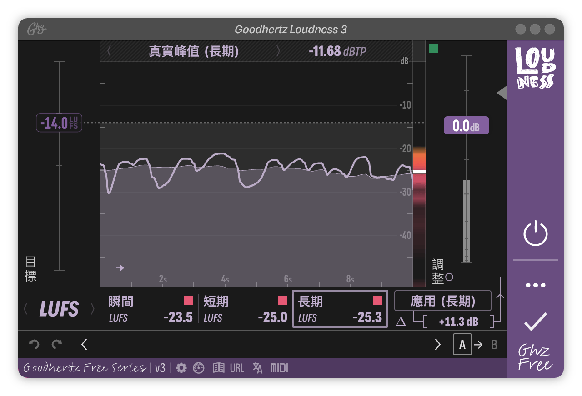Click the gauge dial icon in bottom bar
This screenshot has width=582, height=396.
pyautogui.click(x=199, y=368)
